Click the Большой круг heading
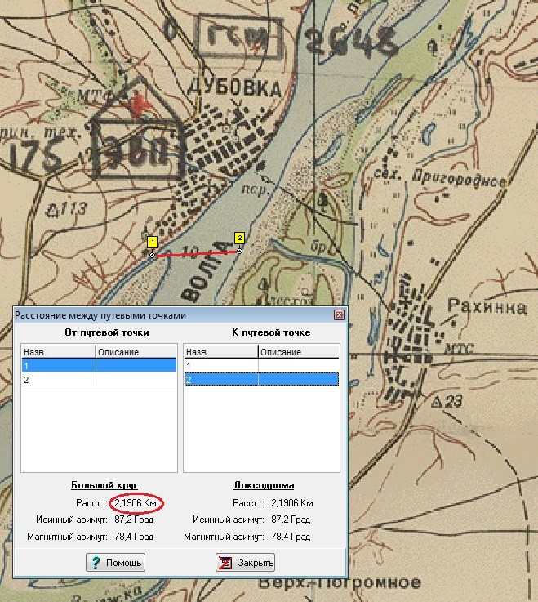This screenshot has width=538, height=602. coord(104,485)
